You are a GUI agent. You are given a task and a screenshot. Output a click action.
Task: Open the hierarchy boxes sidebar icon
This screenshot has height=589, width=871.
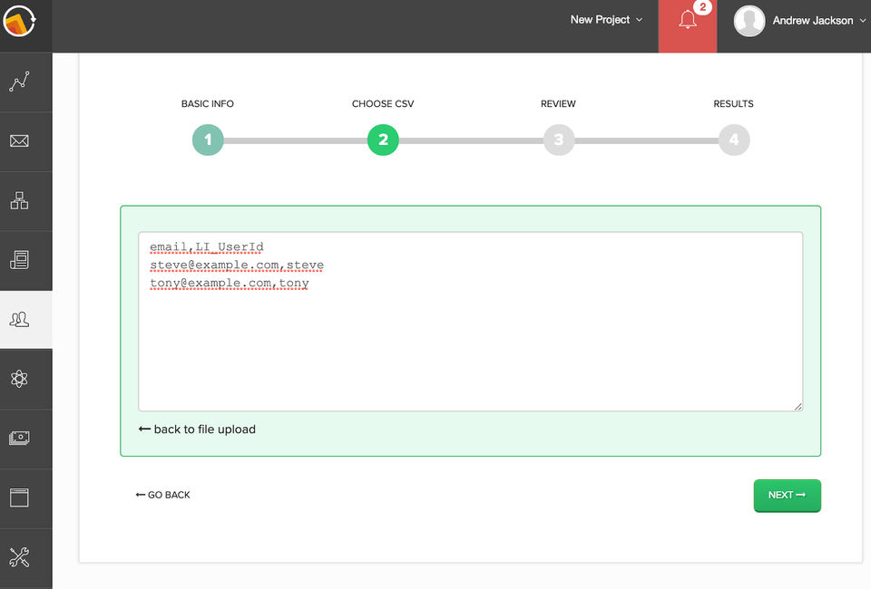19,200
